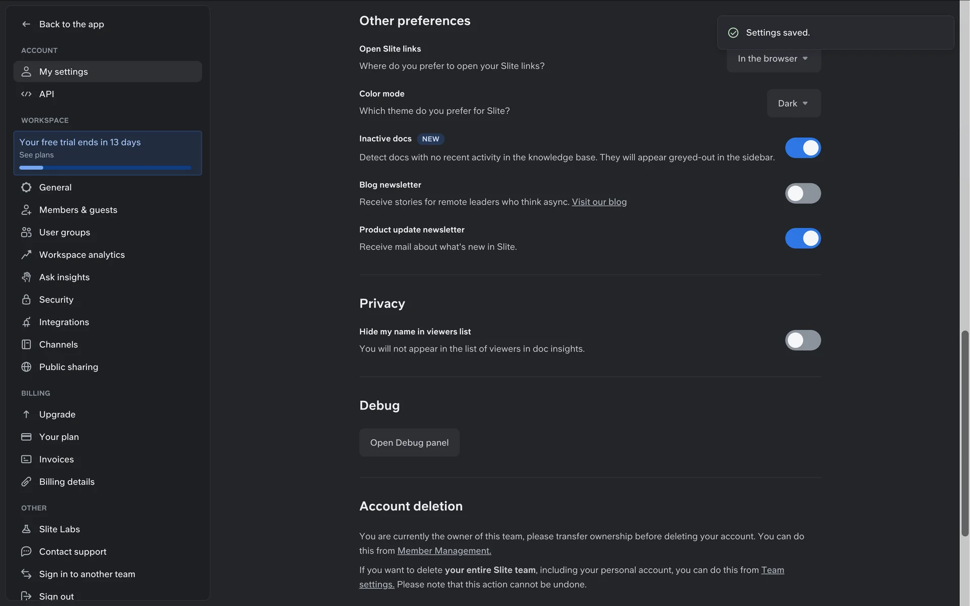The image size is (970, 606).
Task: Click the free trial progress bar
Action: pos(105,168)
